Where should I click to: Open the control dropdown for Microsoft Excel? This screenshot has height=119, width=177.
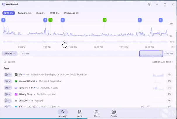coord(8,81)
